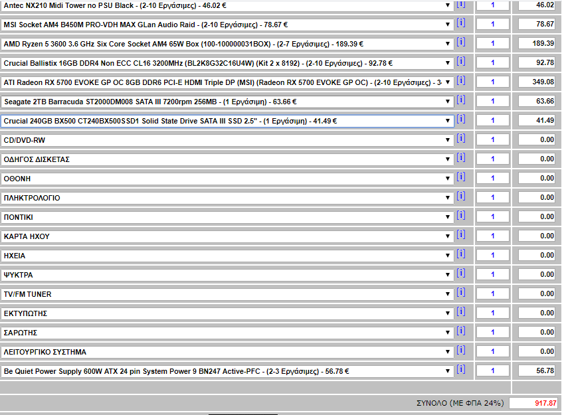
Task: Expand the ΛΕΙΤΟΥΡΓΙΚΟ ΣΥΣΤΗΜΑ dropdown
Action: click(227, 353)
